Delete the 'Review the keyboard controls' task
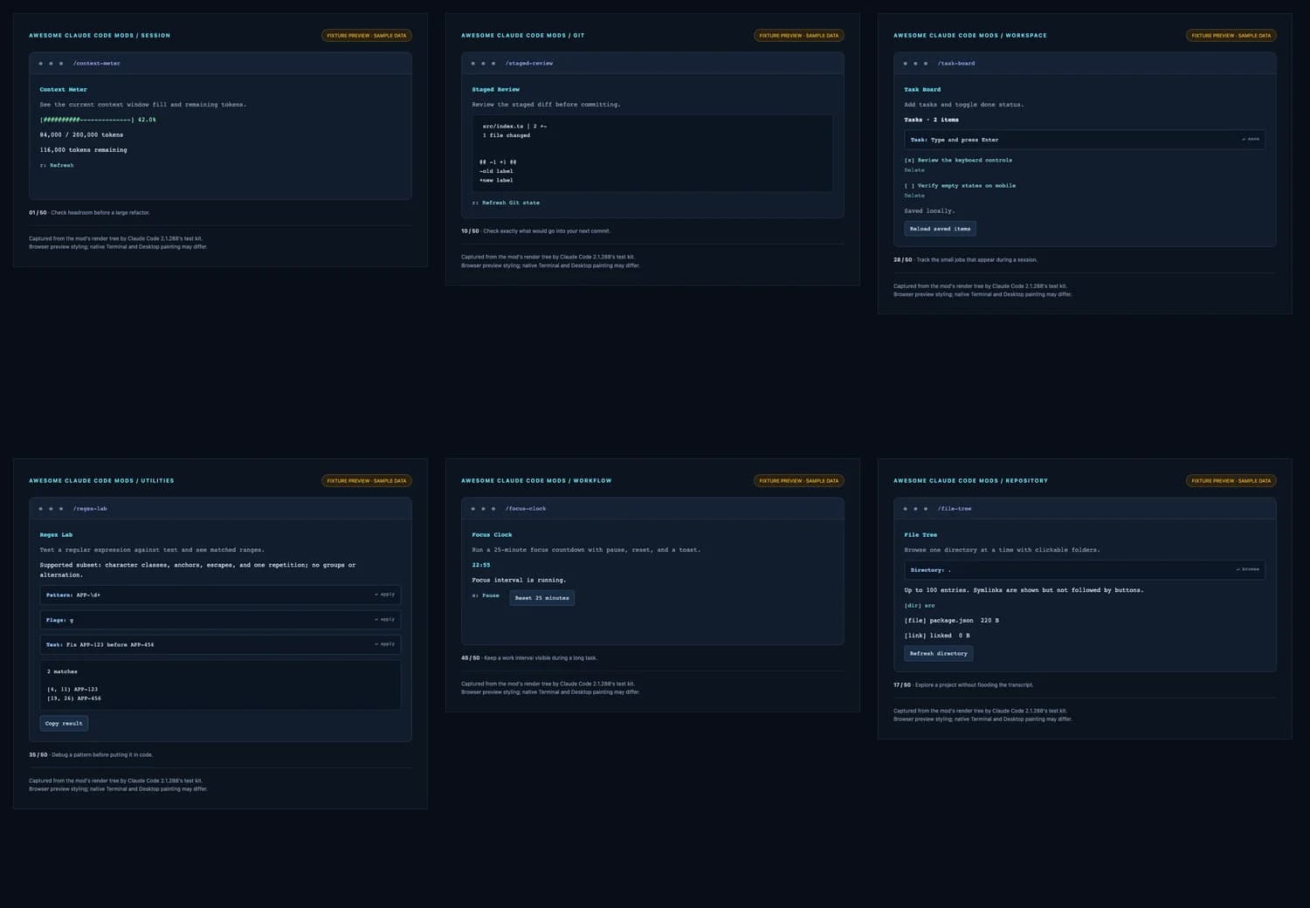Screen dimensions: 1310x908 914,170
